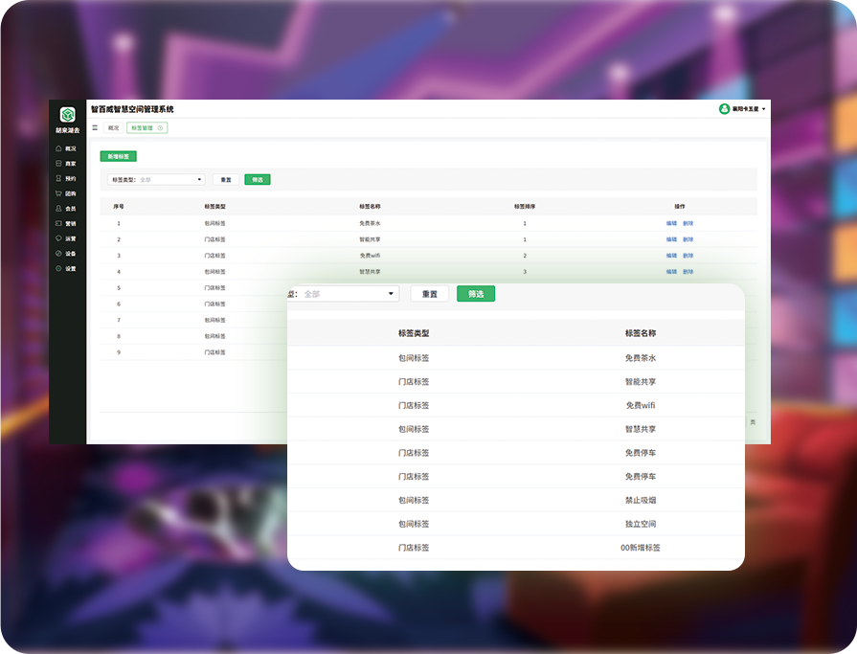Screen dimensions: 857x654
Task: Click 编辑 link for 智慧共享 row
Action: (672, 272)
